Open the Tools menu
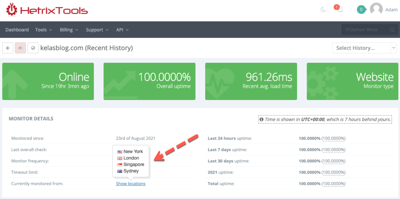Screen dimensions: 400x199 (x=44, y=30)
